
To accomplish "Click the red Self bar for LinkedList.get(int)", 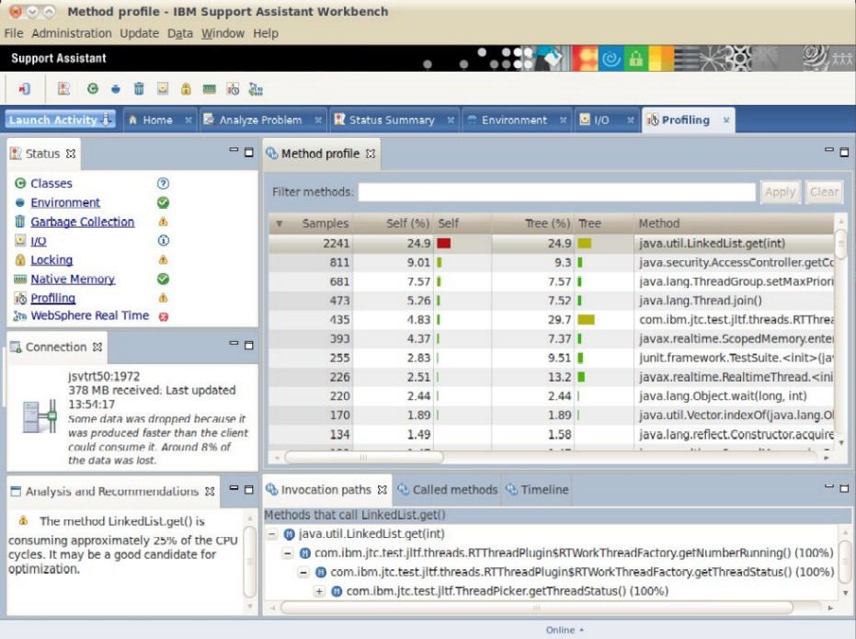I will pyautogui.click(x=444, y=244).
